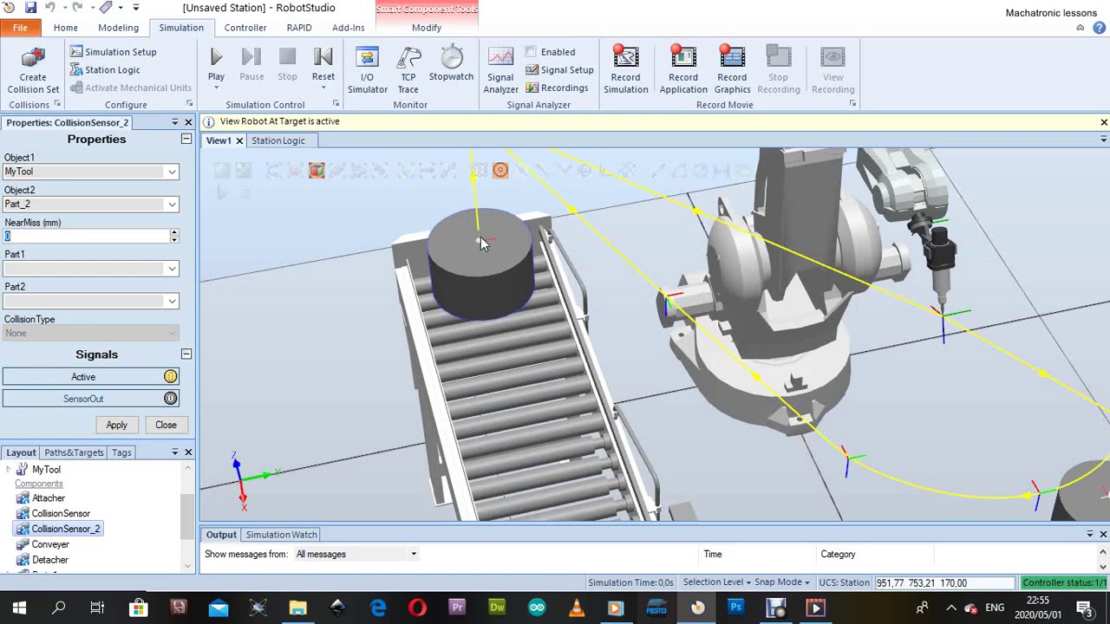Select Detacher component in layout tree

49,560
